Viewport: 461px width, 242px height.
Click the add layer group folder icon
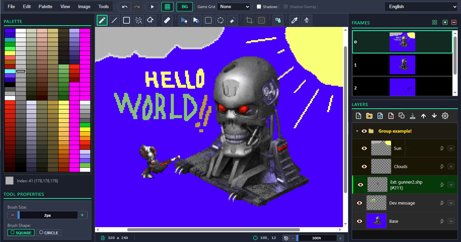pyautogui.click(x=369, y=116)
